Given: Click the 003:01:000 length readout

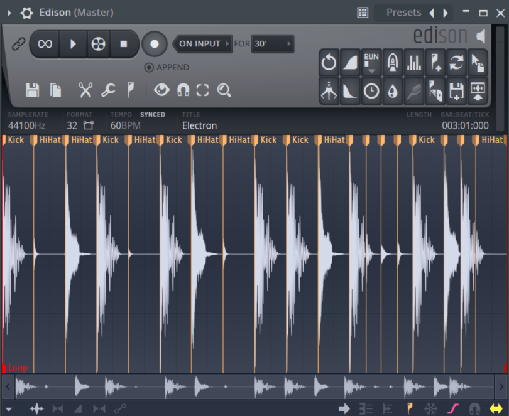Looking at the screenshot, I should (x=465, y=125).
